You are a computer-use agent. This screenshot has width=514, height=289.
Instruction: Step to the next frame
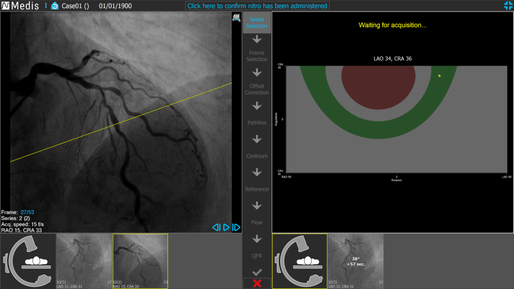click(x=236, y=227)
